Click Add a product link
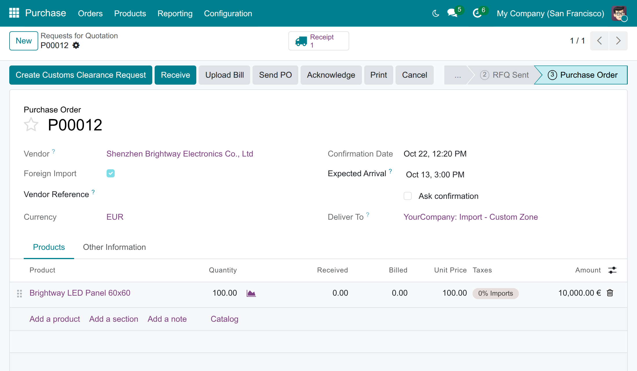The width and height of the screenshot is (637, 371). coord(55,319)
